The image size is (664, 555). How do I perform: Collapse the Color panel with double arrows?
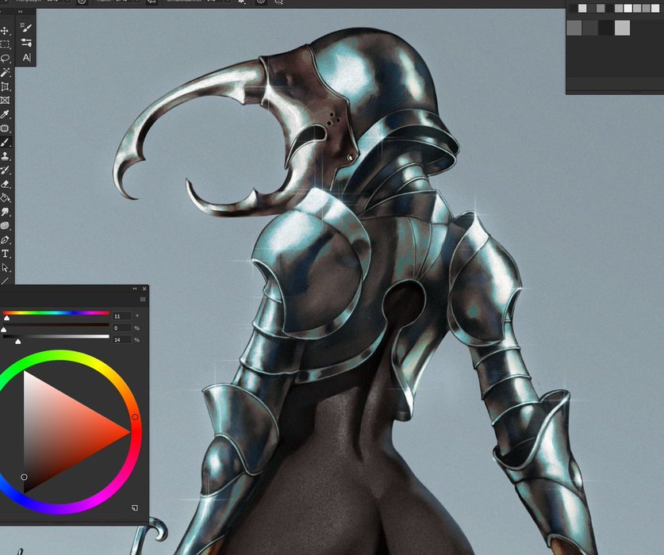[135, 289]
